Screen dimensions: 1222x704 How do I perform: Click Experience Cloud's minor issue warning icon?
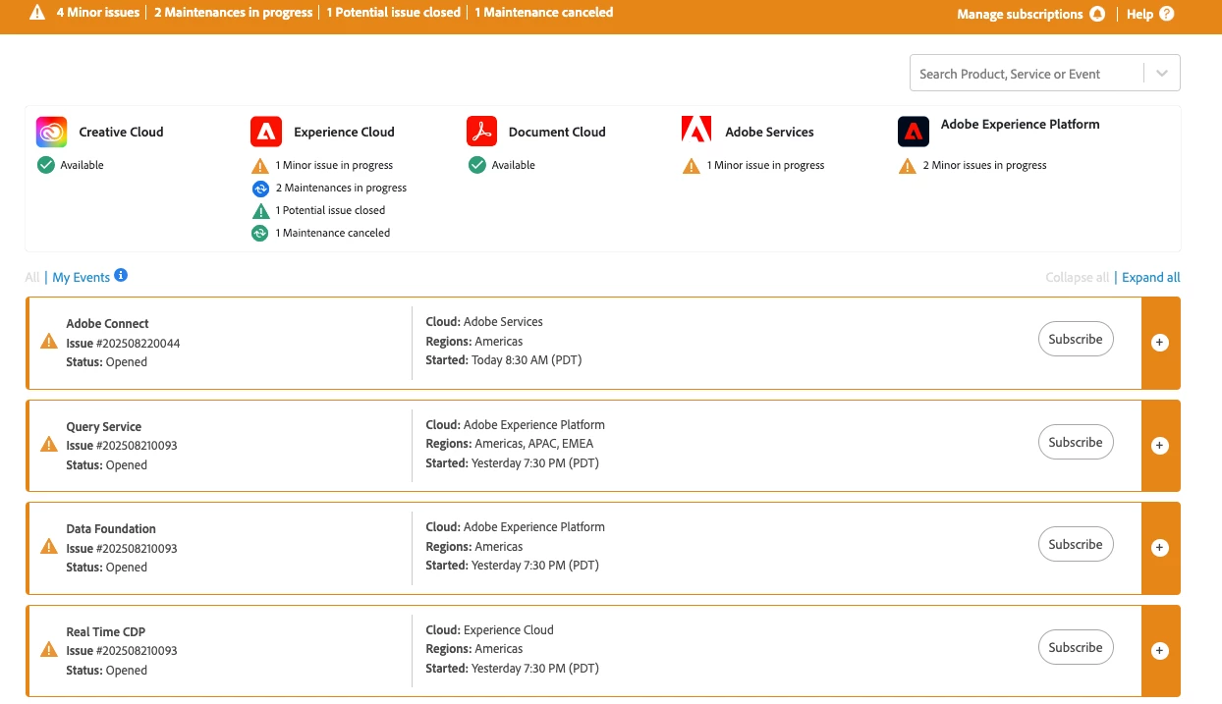point(259,165)
